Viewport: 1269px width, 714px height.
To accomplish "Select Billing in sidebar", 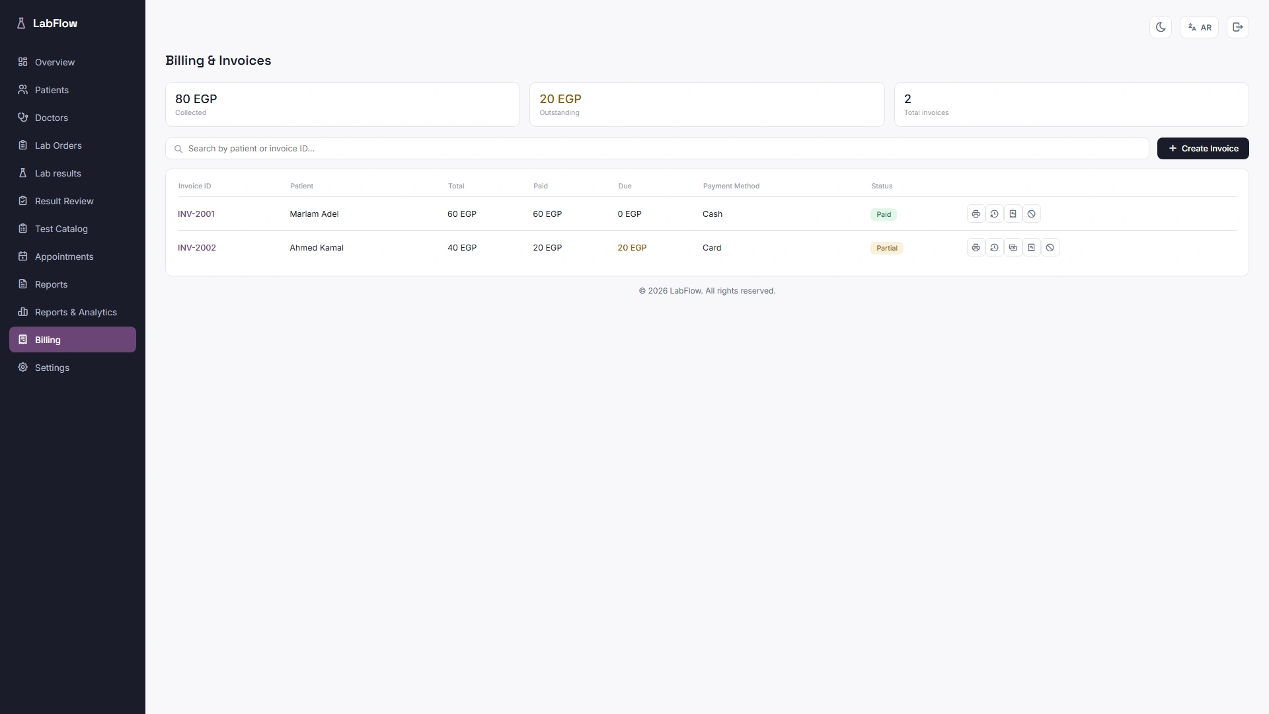I will pyautogui.click(x=73, y=340).
